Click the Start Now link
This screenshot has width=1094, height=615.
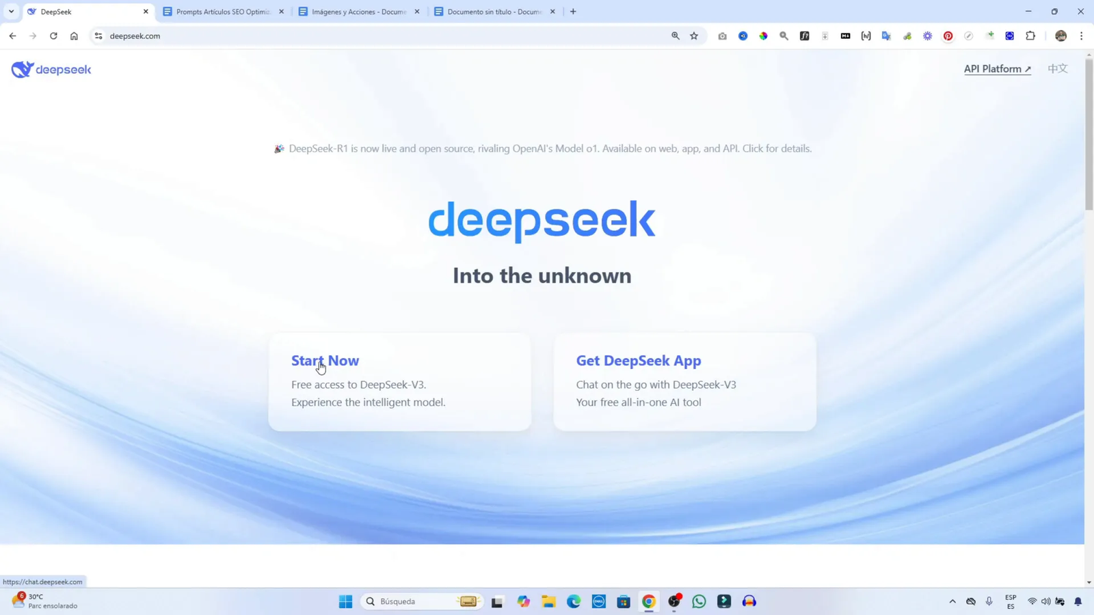click(x=325, y=360)
